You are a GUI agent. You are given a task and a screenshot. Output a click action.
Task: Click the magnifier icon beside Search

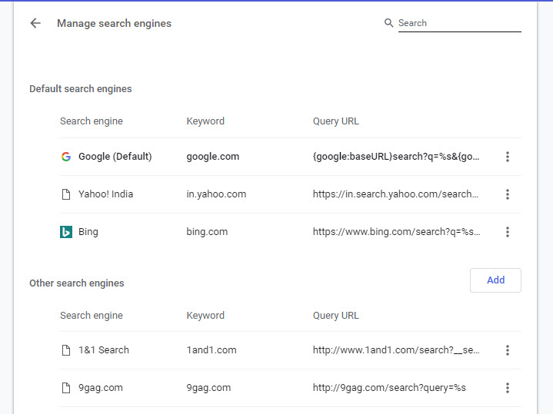[388, 23]
